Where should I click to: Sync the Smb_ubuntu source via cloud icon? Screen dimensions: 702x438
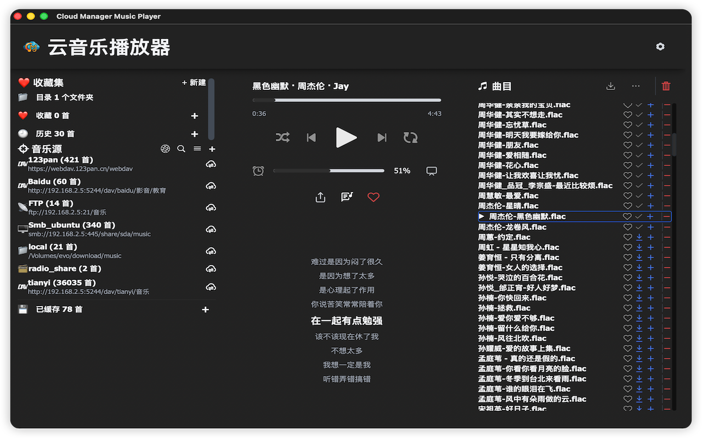[211, 229]
